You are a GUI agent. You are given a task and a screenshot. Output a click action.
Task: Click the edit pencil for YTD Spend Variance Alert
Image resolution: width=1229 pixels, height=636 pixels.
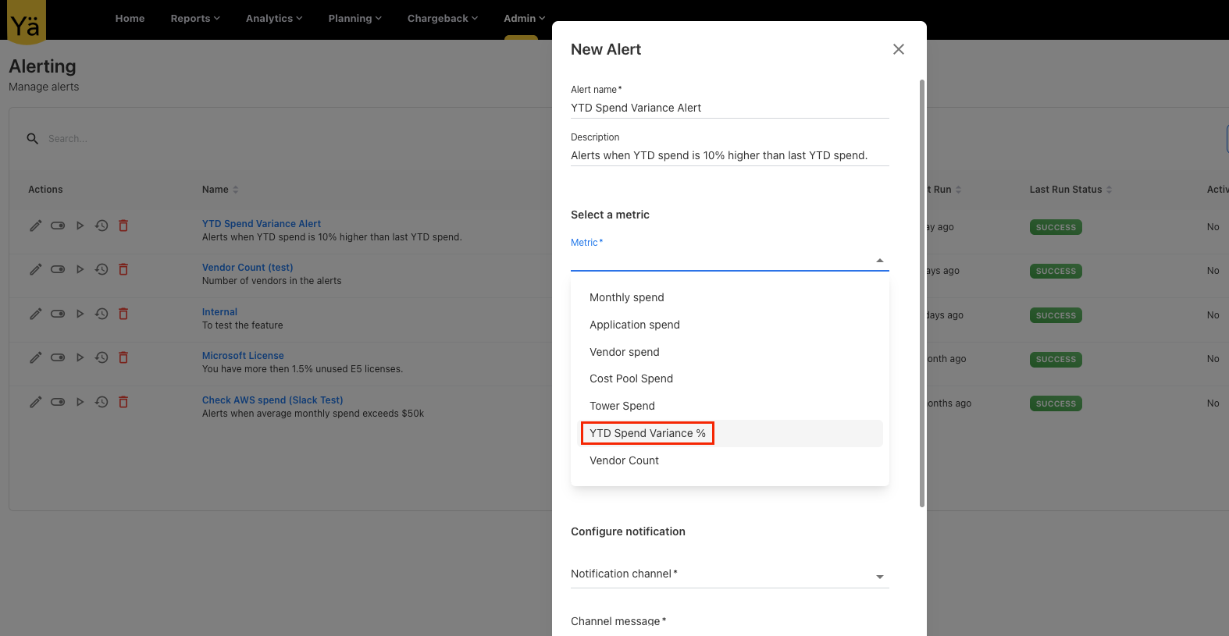[x=35, y=226]
